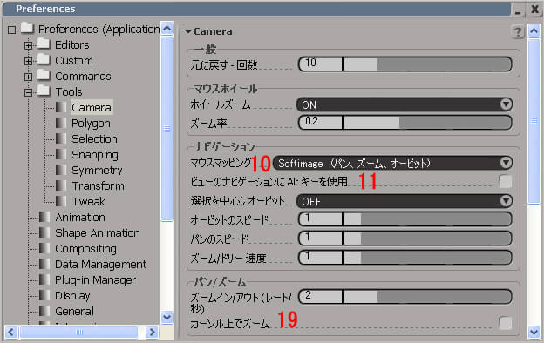Screen dimensions: 544x343
Task: Click the Display item icon
Action: (44, 295)
